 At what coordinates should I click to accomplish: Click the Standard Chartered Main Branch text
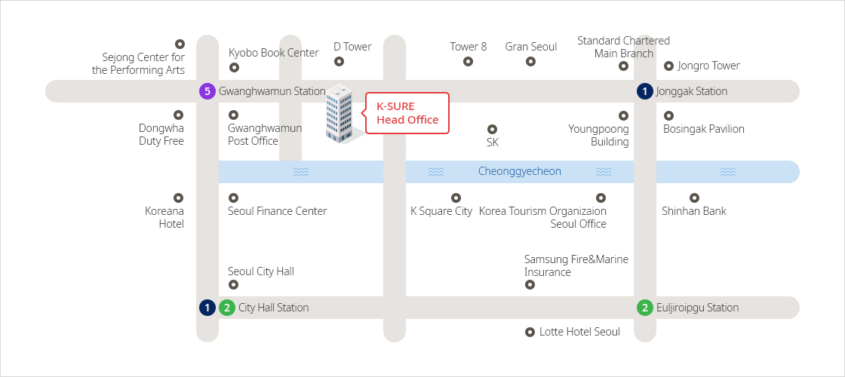tap(623, 47)
